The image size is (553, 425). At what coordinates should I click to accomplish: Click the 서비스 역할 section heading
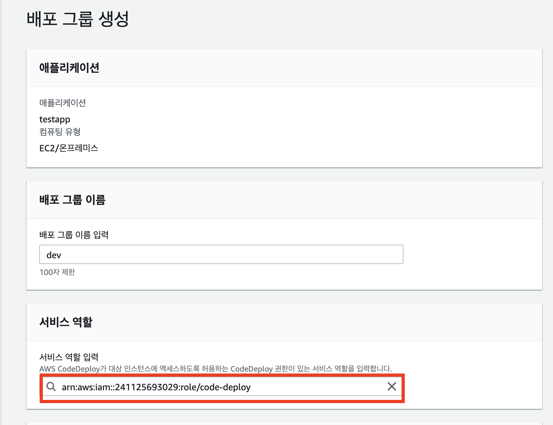(x=66, y=322)
